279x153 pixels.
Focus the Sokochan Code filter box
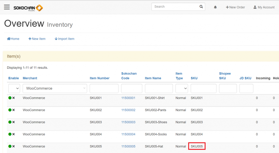tap(132, 88)
